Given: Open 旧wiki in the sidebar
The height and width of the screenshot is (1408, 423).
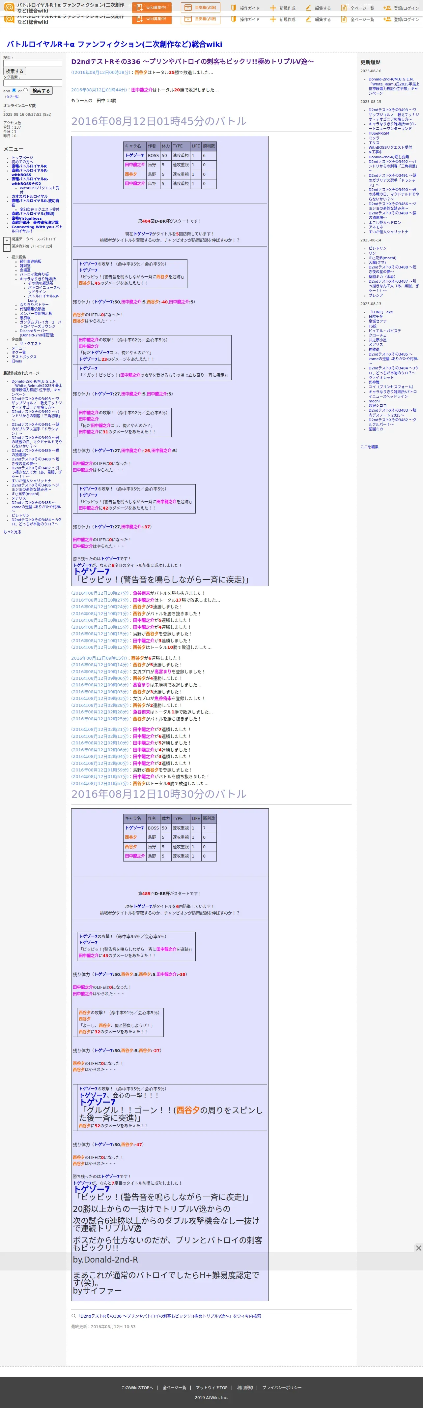Looking at the screenshot, I should 17,361.
